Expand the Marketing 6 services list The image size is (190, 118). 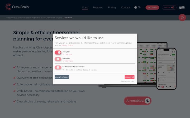(68, 61)
